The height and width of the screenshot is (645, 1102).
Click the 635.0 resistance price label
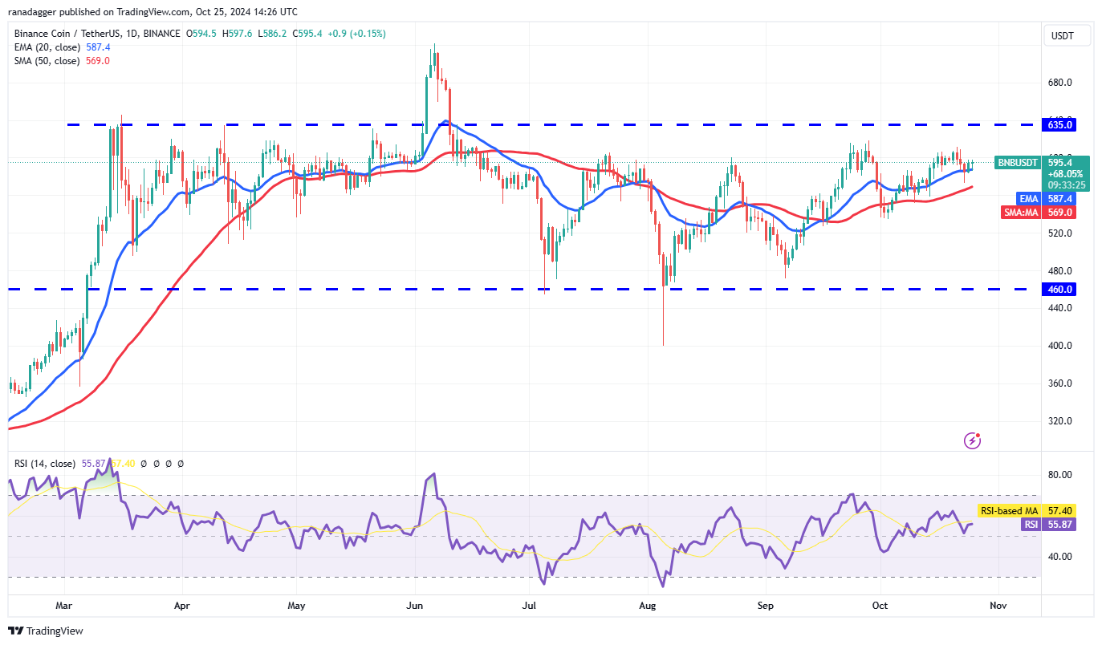pos(1059,125)
